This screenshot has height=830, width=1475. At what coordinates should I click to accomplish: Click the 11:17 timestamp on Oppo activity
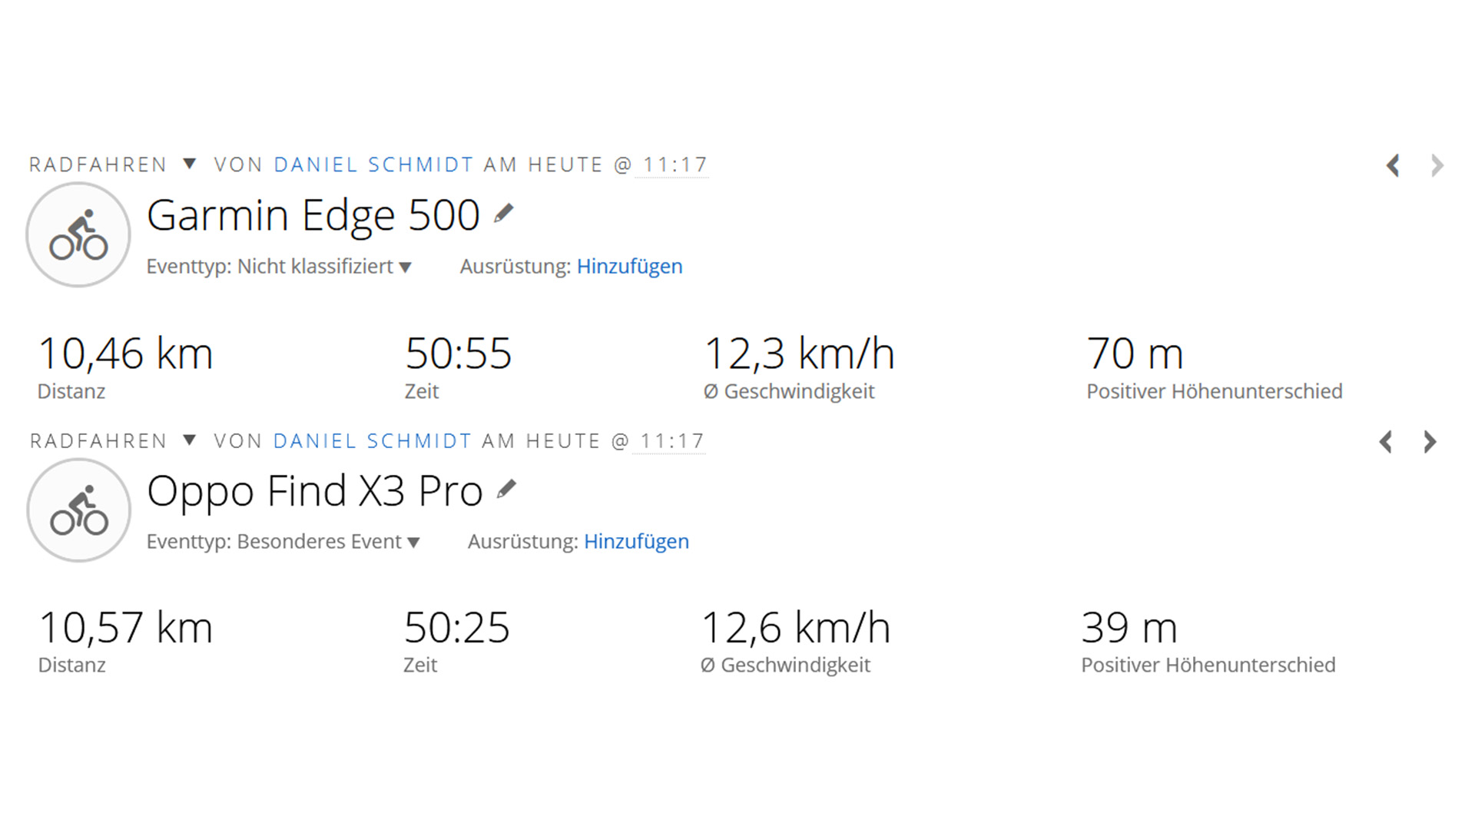(672, 441)
